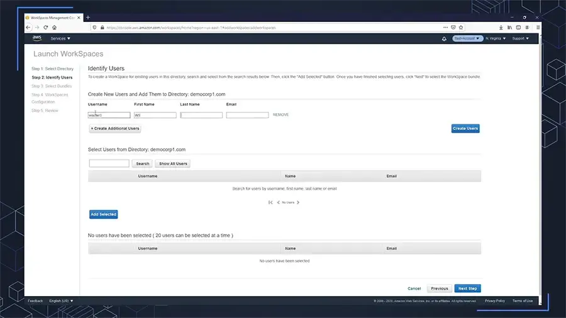Select the WorkSpaces Management Console tab
The image size is (566, 318).
(53, 18)
